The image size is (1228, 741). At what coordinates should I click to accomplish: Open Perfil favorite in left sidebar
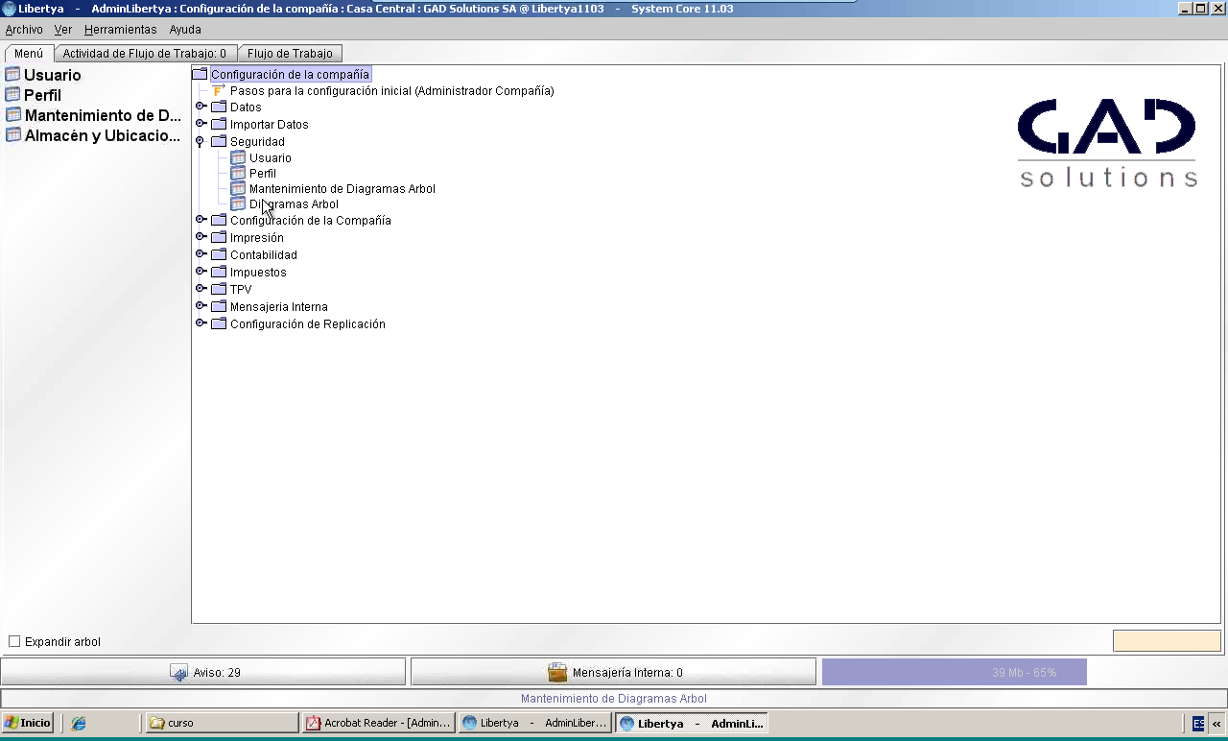[x=42, y=95]
